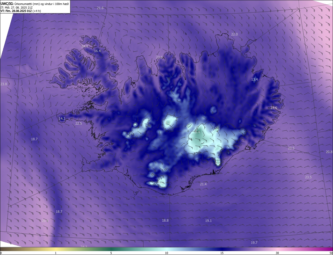Click the map value 22.0
The height and width of the screenshot is (255, 333).
[234, 34]
